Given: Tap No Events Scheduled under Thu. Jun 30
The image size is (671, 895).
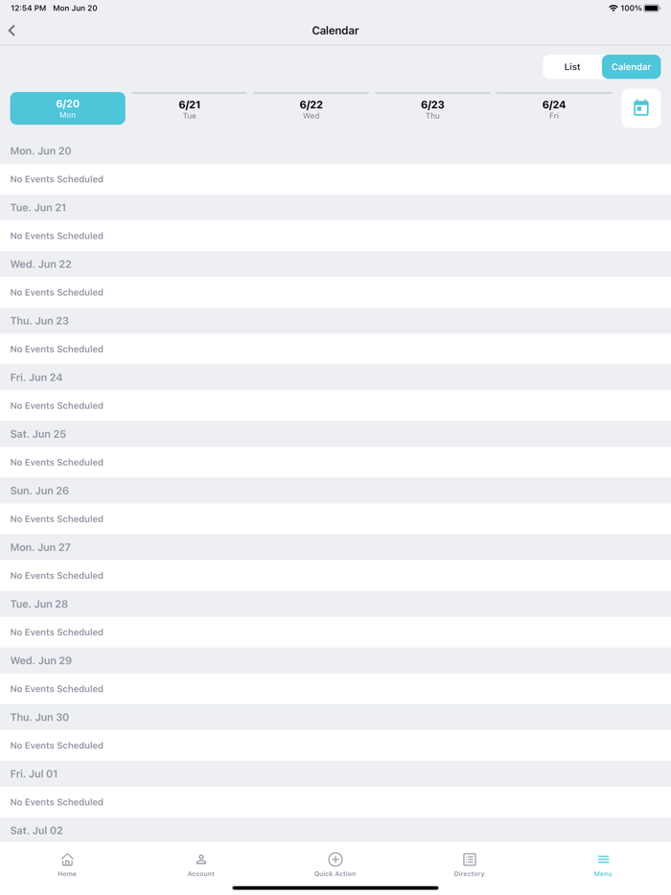Looking at the screenshot, I should pos(335,746).
